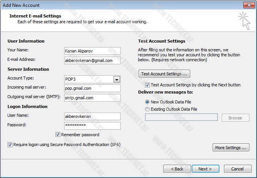Click the Test Account Settings button

(x=164, y=74)
